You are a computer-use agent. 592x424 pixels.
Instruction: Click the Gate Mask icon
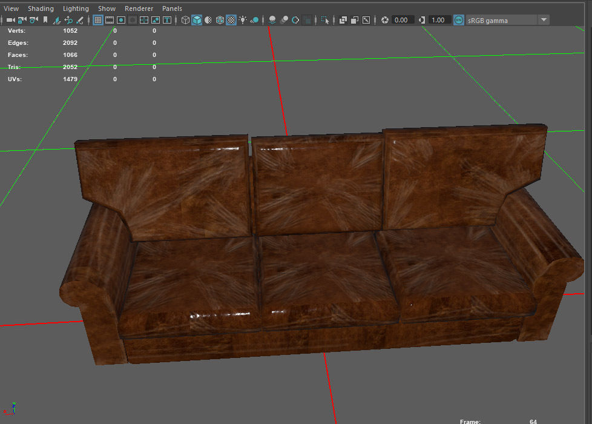click(133, 20)
